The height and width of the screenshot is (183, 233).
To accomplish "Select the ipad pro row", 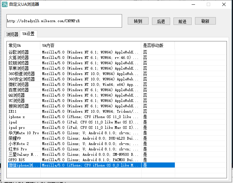I will click(x=91, y=127).
